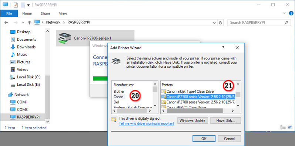
Task: Click RASPBERRYPI in the address breadcrumb
Action: (x=79, y=22)
